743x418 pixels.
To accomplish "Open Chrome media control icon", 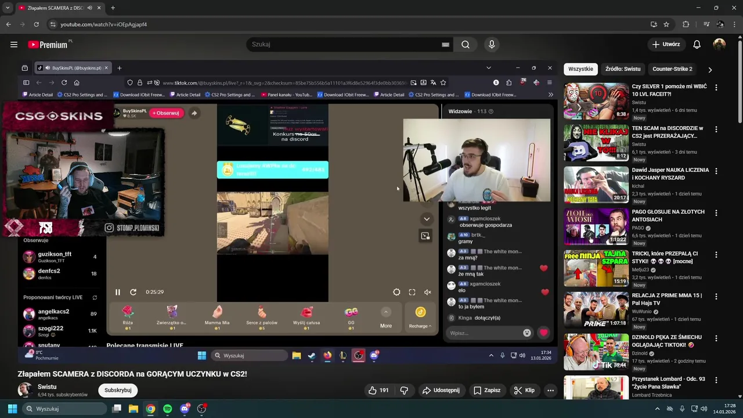I will 706,24.
